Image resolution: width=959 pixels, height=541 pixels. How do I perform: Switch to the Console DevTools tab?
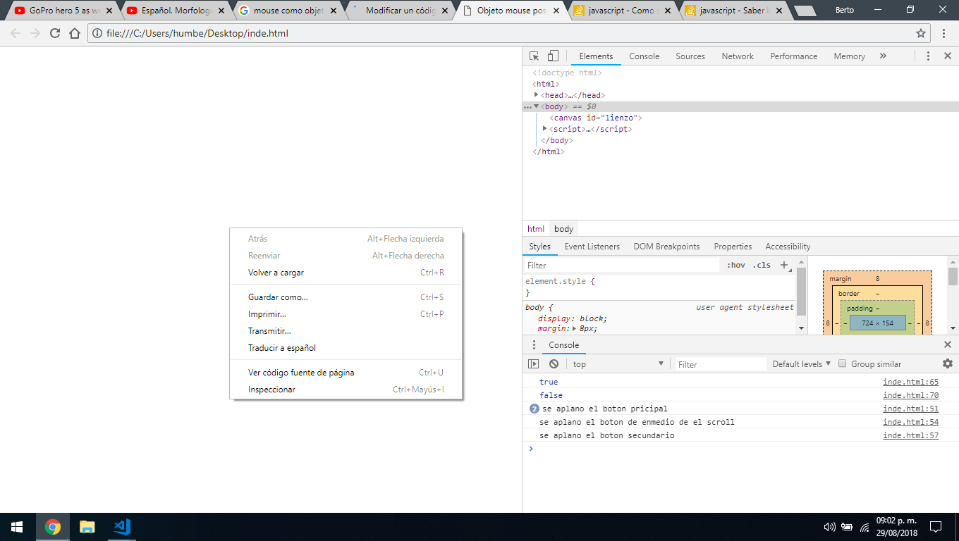[645, 56]
